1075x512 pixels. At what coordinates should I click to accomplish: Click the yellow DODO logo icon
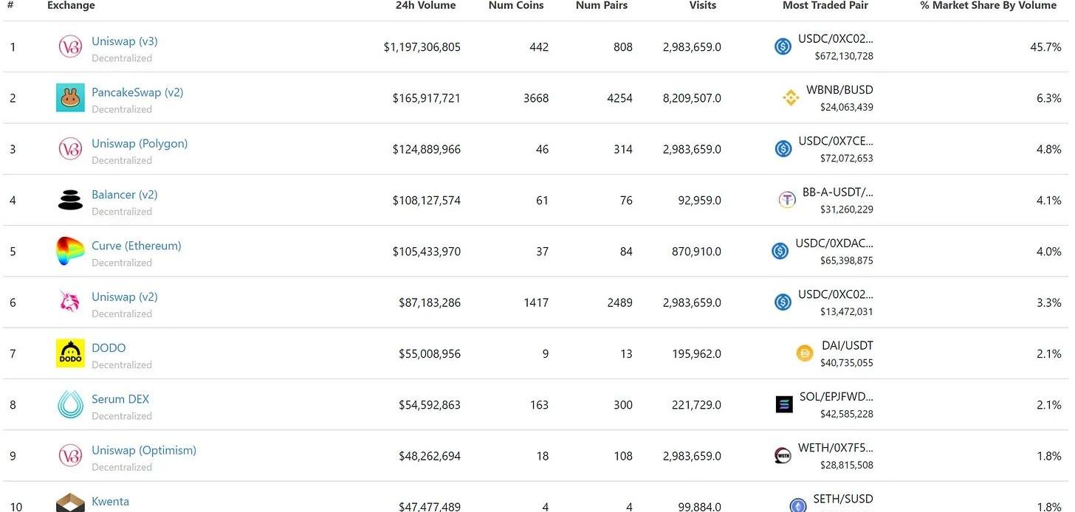pyautogui.click(x=70, y=353)
